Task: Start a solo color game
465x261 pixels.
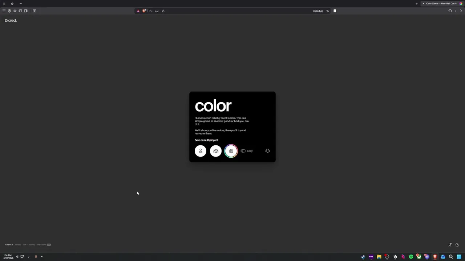Action: coord(201,151)
